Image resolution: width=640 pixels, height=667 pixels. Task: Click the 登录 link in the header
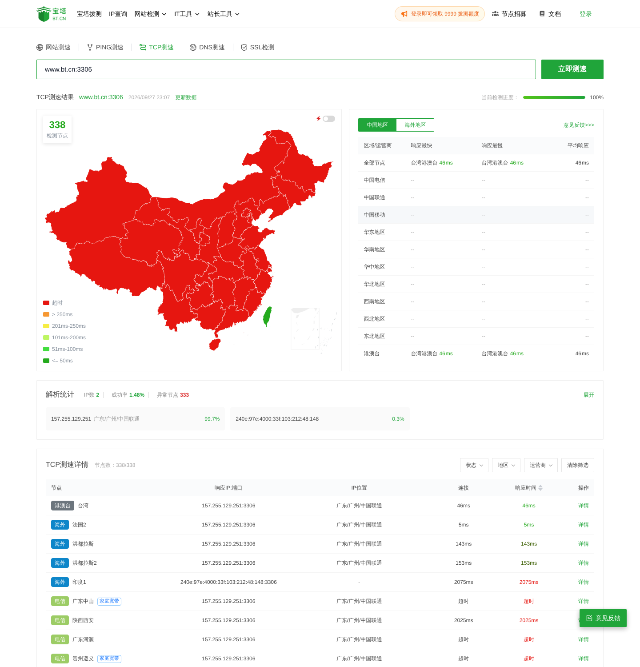tap(586, 14)
